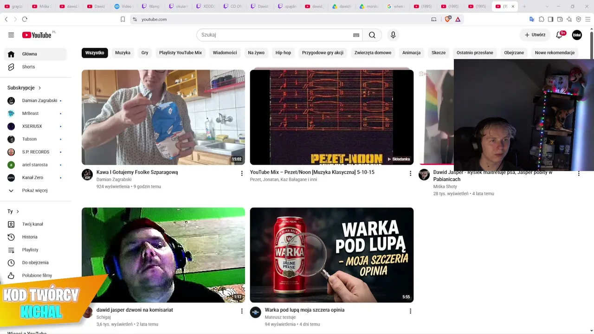Image resolution: width=594 pixels, height=334 pixels.
Task: Select the Zwierzęta domowe chip
Action: (x=373, y=53)
